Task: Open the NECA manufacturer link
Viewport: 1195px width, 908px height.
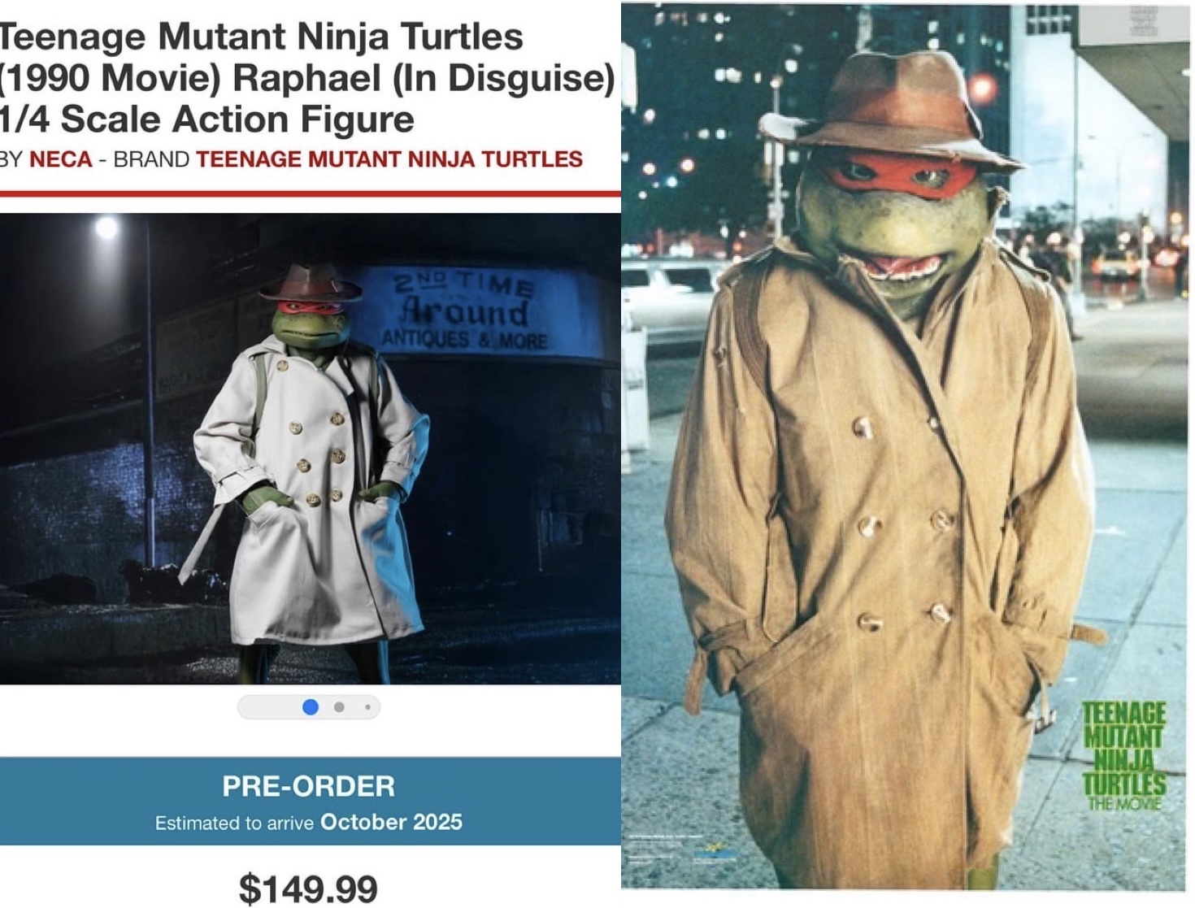Action: point(60,159)
